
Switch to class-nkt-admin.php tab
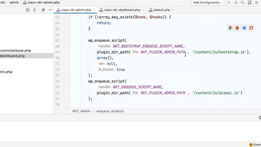click(x=76, y=10)
